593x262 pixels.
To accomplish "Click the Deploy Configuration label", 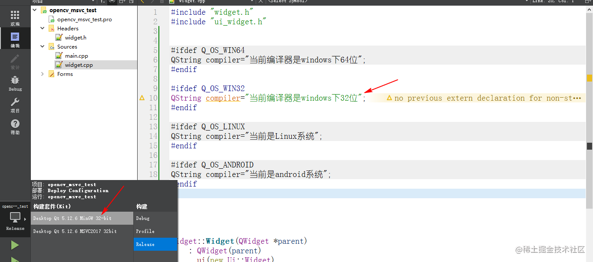I will coord(78,190).
